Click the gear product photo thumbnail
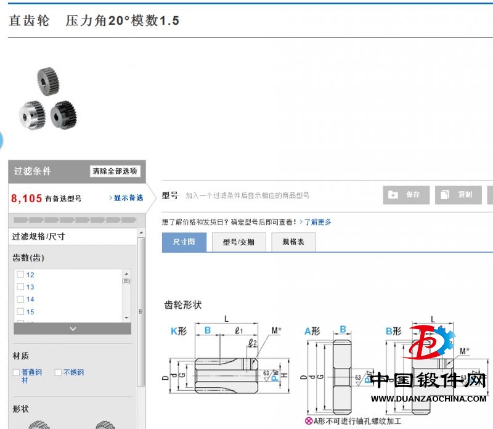Screen dimensions: 493x429 tap(47, 99)
